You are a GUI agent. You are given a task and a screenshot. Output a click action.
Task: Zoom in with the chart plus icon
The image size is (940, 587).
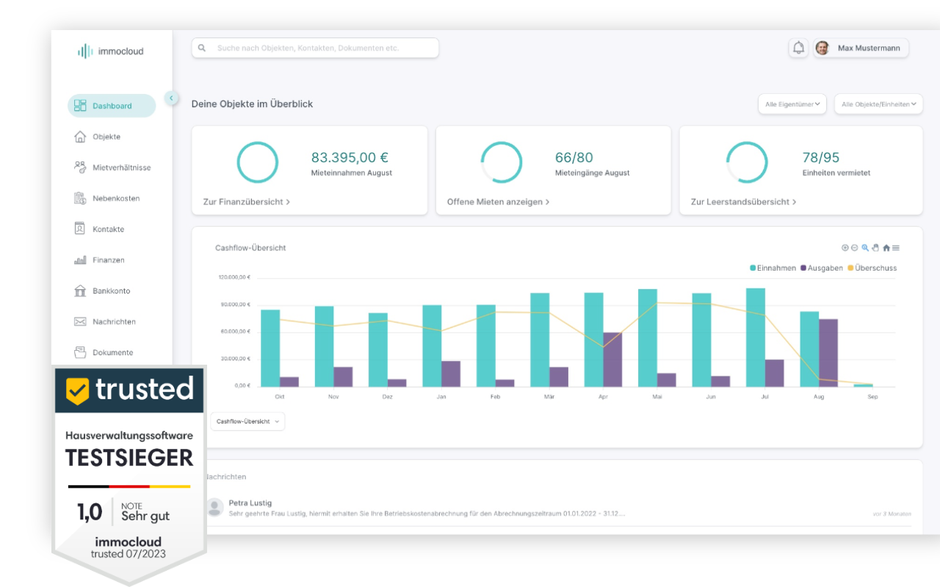(845, 248)
